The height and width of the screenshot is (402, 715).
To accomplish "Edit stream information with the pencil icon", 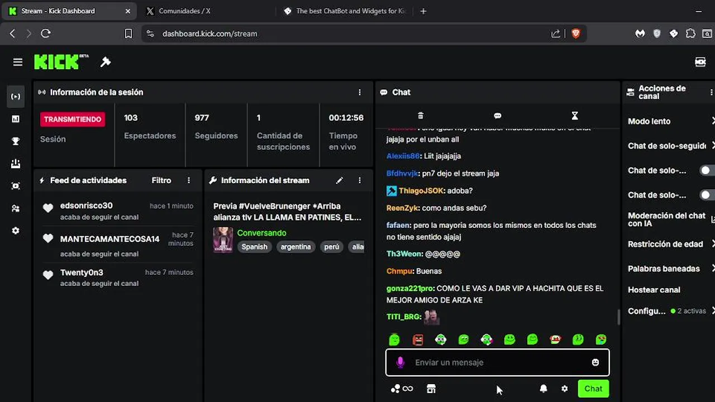I will [x=340, y=180].
